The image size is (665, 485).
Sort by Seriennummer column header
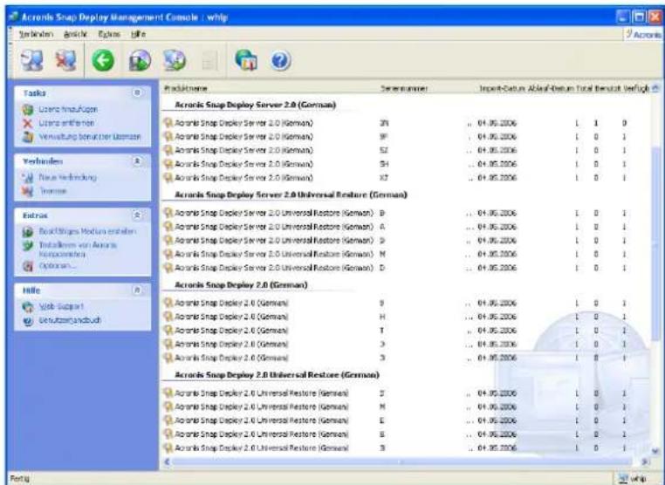[404, 88]
